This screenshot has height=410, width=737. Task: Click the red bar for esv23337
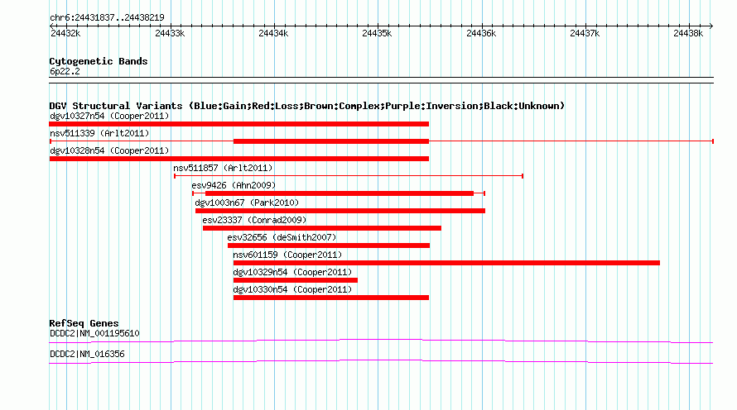point(322,228)
